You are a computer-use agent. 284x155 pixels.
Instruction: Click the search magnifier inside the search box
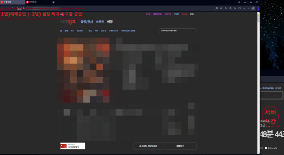[x=194, y=31]
